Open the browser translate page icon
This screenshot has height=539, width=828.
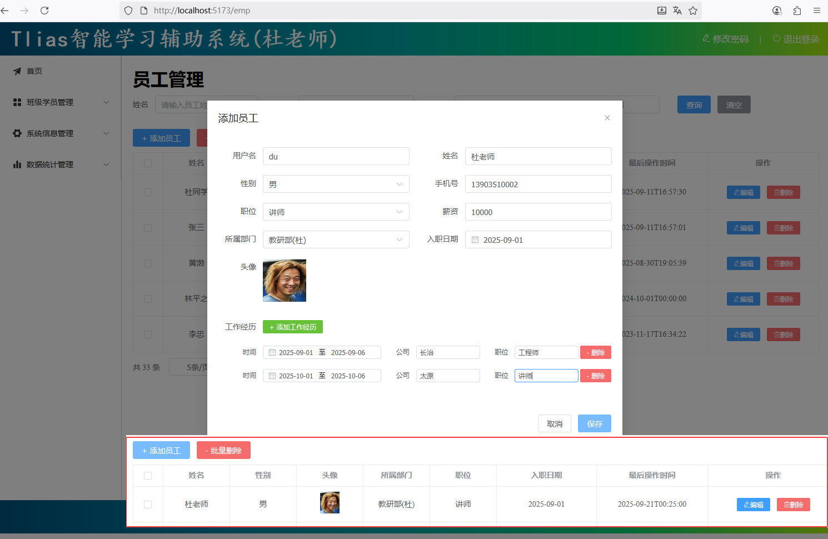[677, 11]
